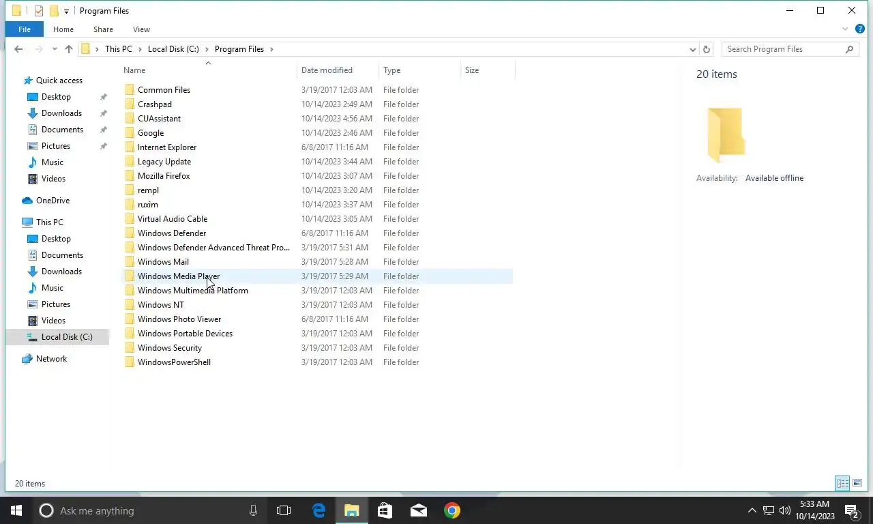
Task: Click the Back navigation arrow
Action: click(18, 49)
